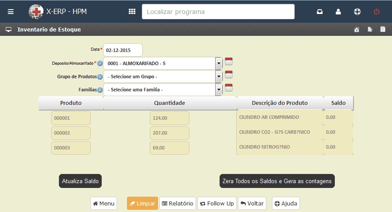Open the Selecione uma Família dropdown
Viewport: 392px width, 212px height.
[x=163, y=90]
